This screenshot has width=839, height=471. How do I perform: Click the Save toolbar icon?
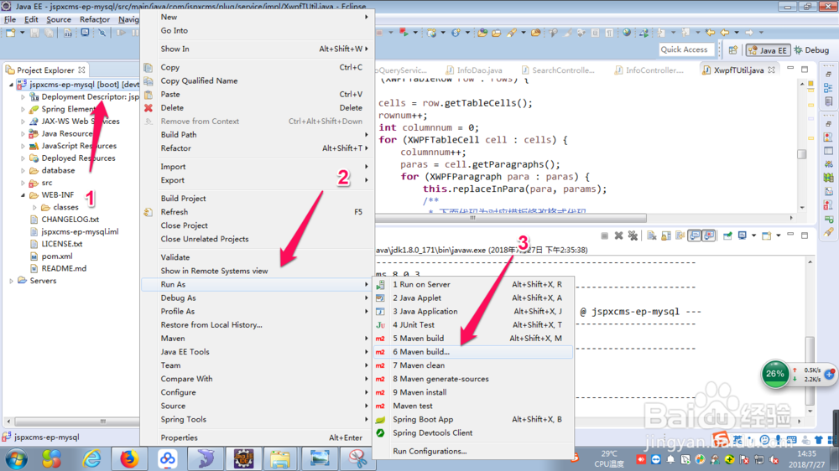tap(34, 33)
